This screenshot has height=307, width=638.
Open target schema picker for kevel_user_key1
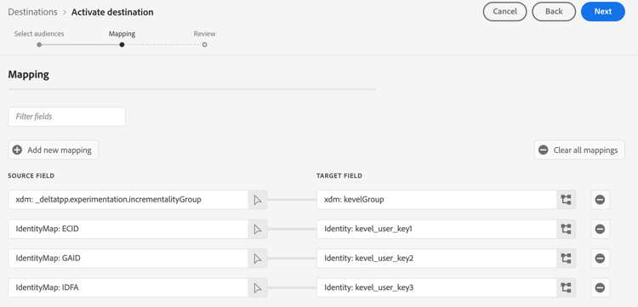[566, 229]
